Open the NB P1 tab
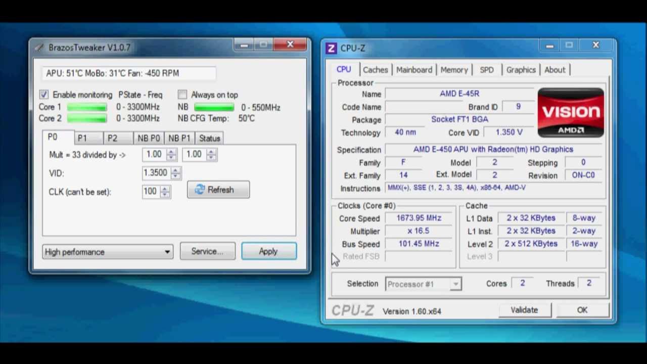This screenshot has height=364, width=647. click(x=179, y=138)
